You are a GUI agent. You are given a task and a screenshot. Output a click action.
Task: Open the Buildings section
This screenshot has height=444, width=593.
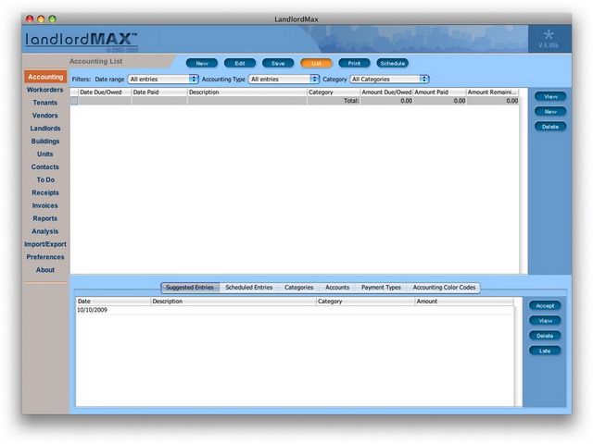[x=45, y=142]
